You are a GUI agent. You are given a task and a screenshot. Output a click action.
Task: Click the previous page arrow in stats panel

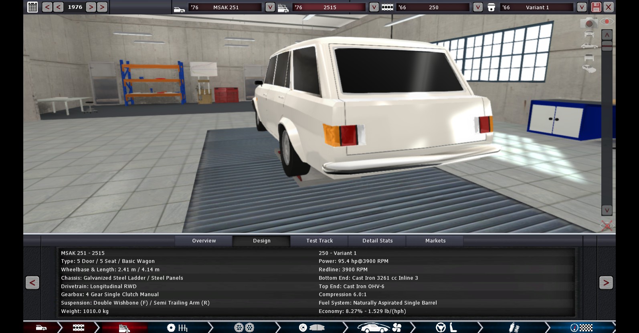[32, 283]
